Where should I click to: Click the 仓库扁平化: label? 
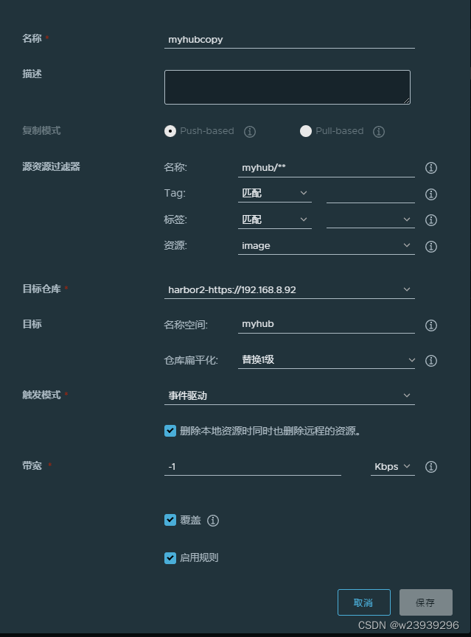[x=191, y=360]
